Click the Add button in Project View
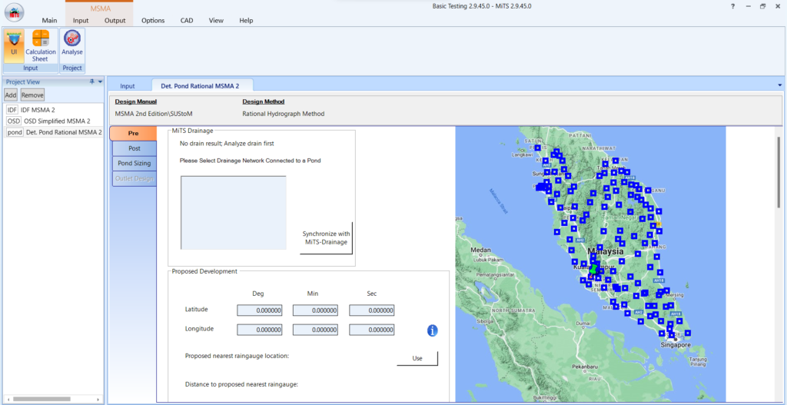 (11, 95)
